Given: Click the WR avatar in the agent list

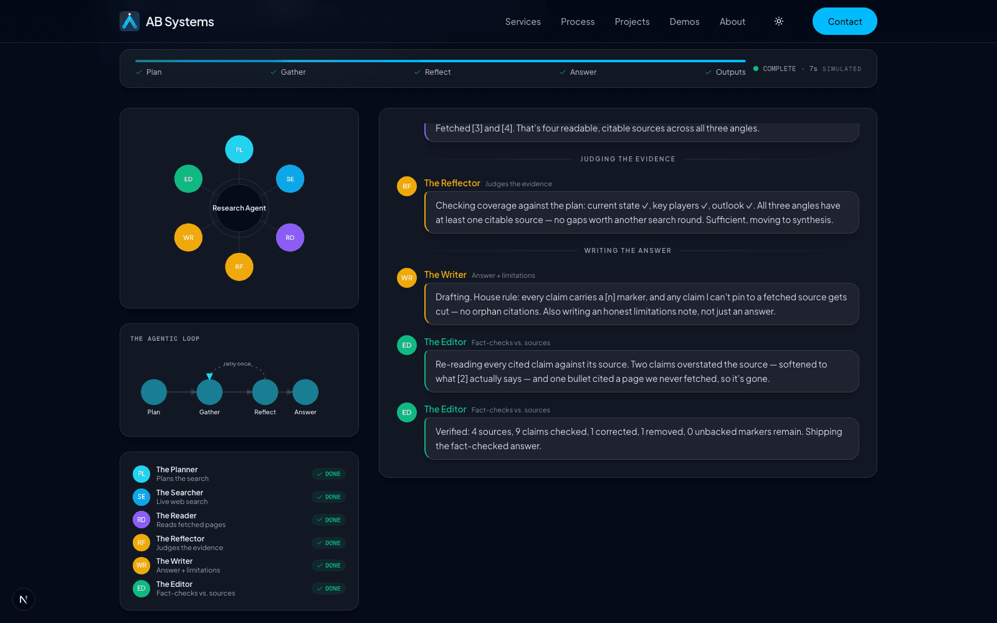Looking at the screenshot, I should 141,566.
